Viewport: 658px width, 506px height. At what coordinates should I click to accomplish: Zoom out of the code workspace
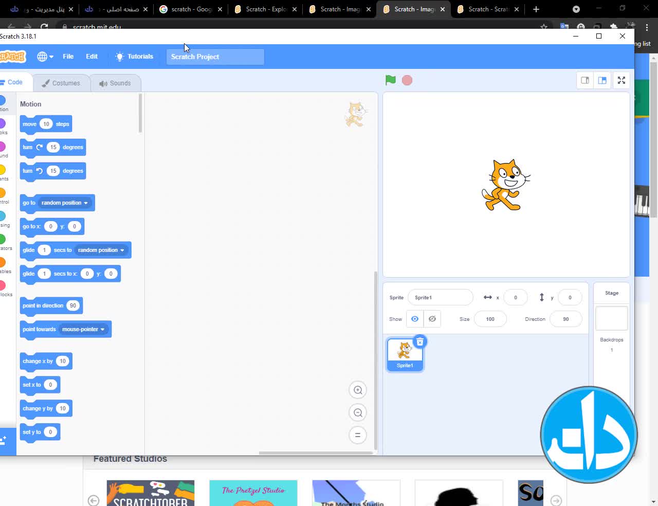pyautogui.click(x=358, y=412)
